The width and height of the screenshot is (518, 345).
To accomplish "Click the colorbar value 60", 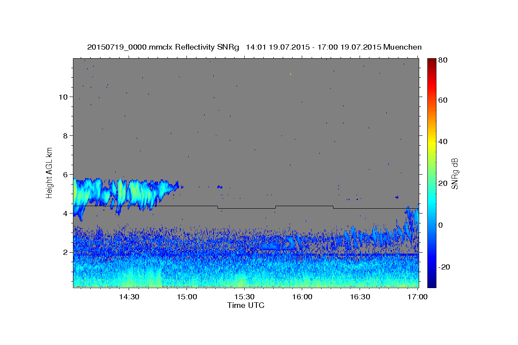I will 444,100.
